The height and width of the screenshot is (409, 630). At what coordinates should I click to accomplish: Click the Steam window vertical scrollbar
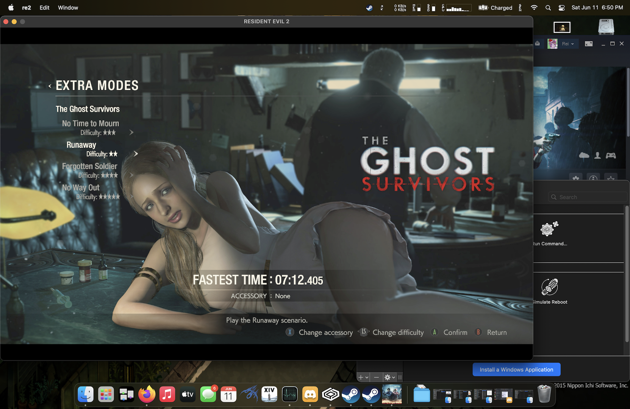click(x=628, y=102)
